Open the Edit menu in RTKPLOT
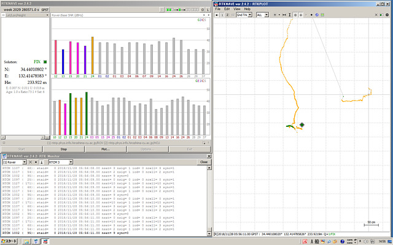This screenshot has width=393, height=245. click(227, 9)
